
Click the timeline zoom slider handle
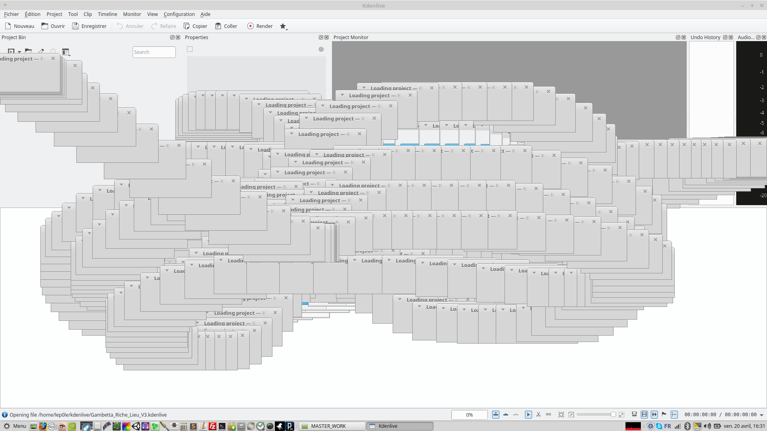613,415
